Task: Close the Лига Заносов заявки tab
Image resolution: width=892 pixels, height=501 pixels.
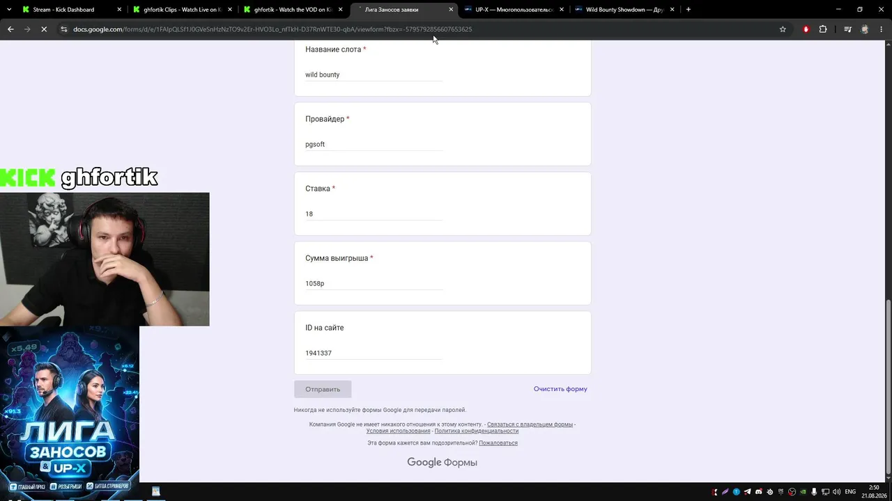Action: pos(451,10)
